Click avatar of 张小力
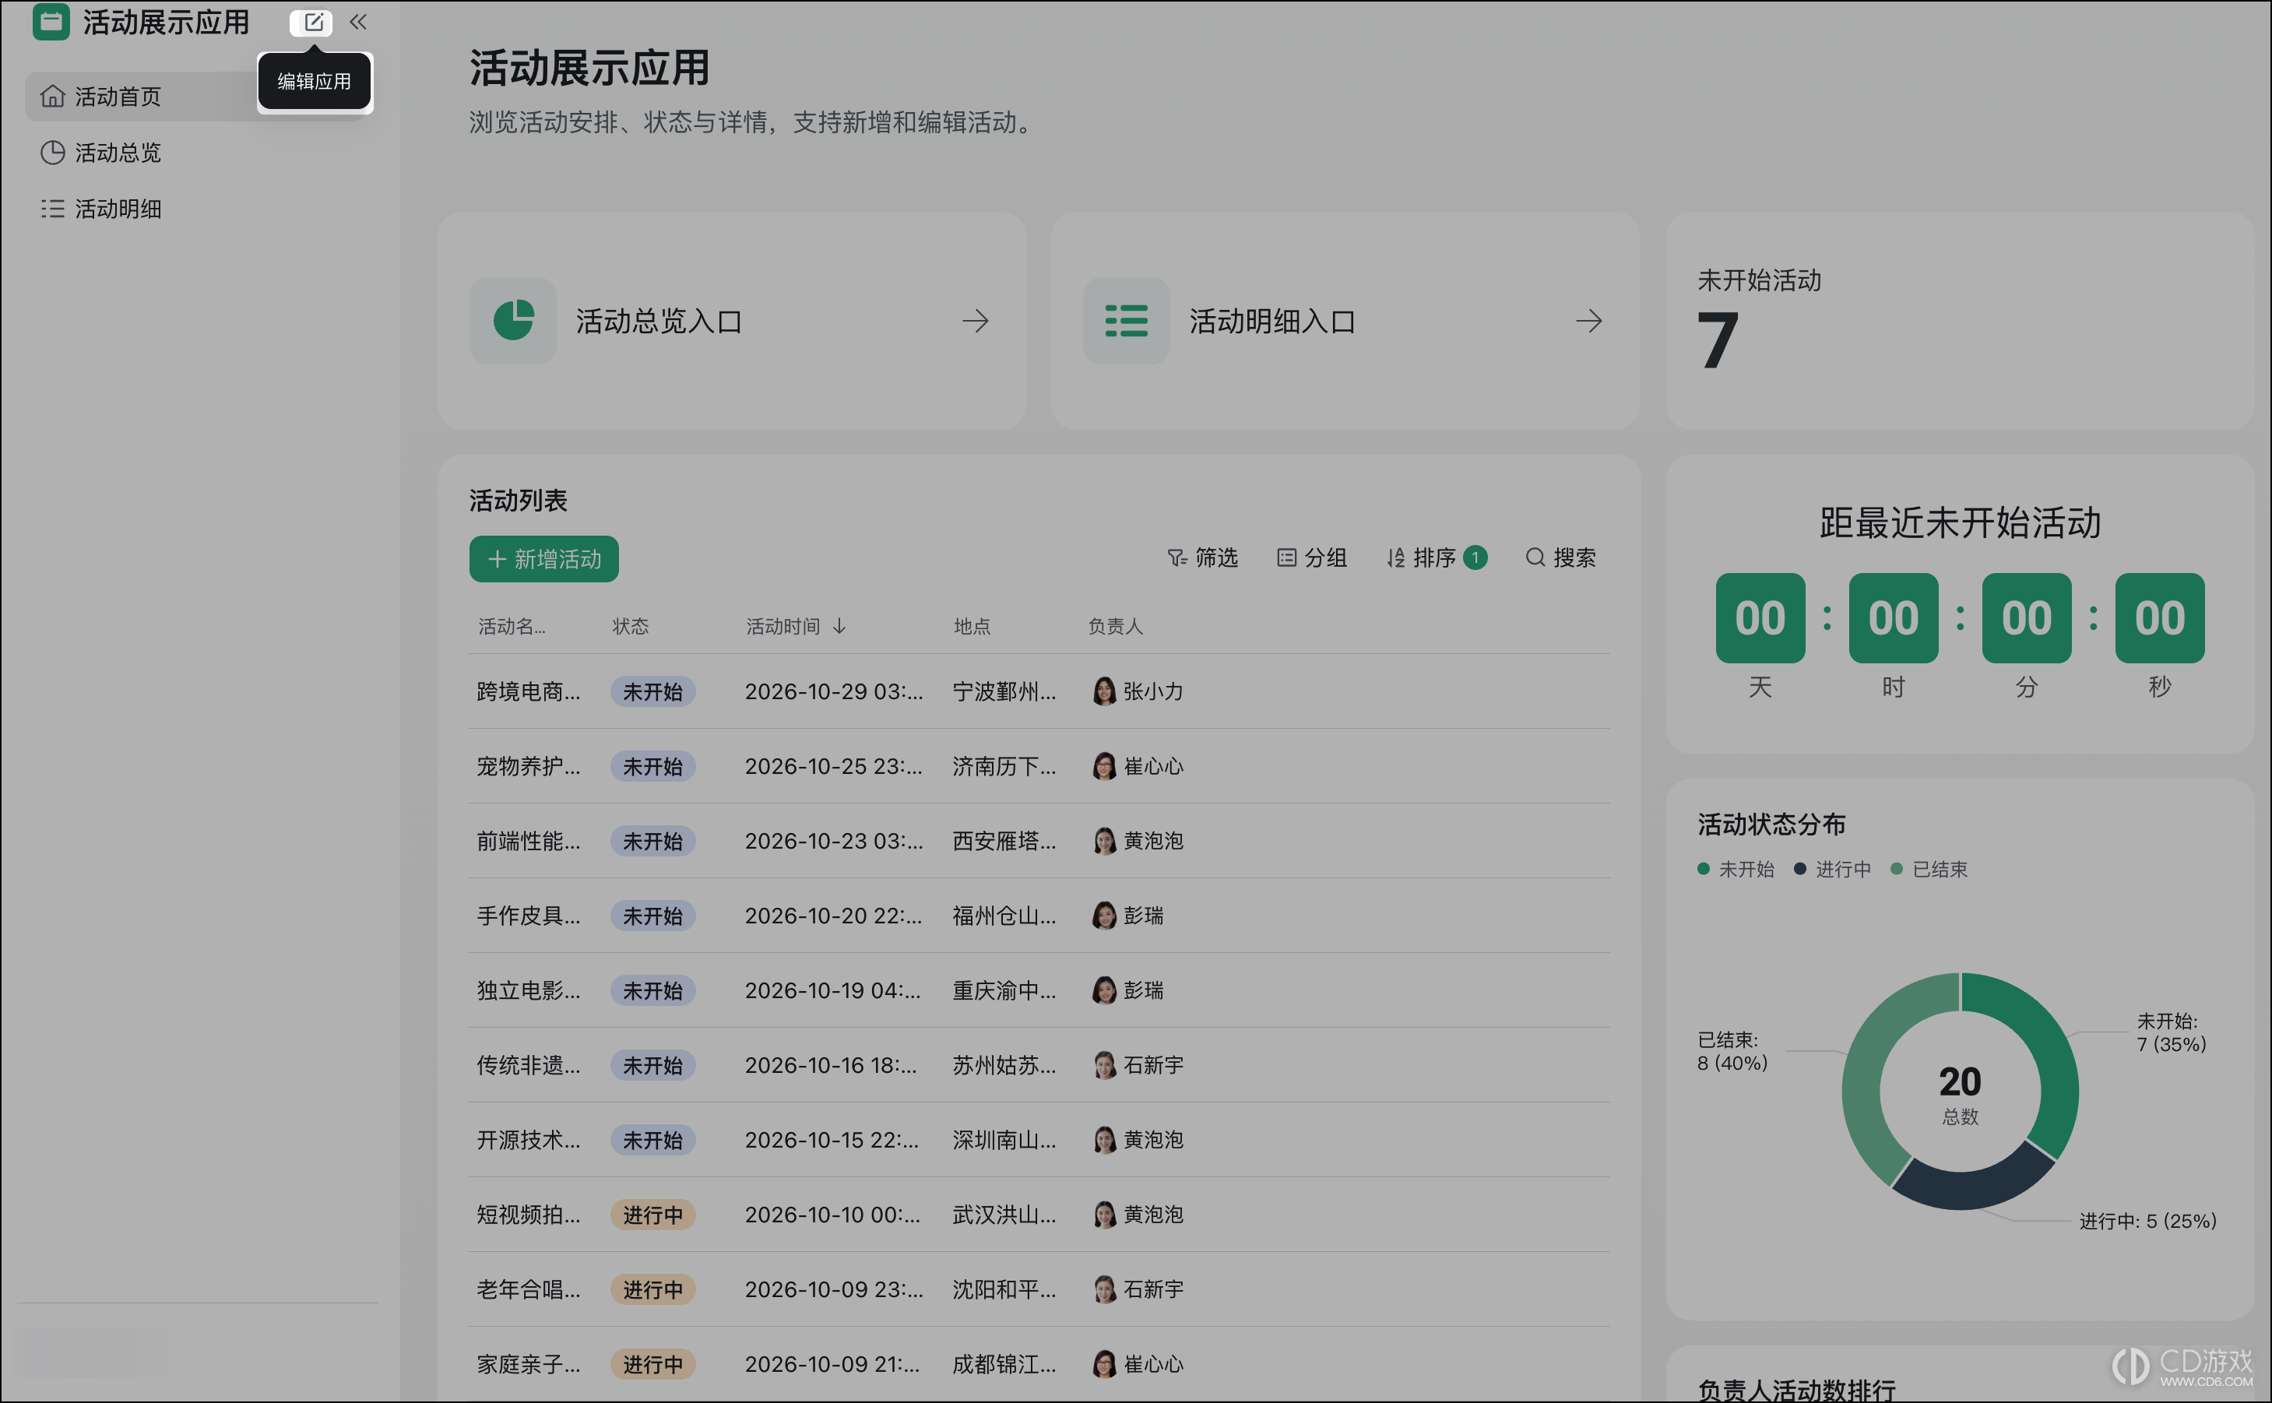Screen dimensions: 2272x1403 1104,691
